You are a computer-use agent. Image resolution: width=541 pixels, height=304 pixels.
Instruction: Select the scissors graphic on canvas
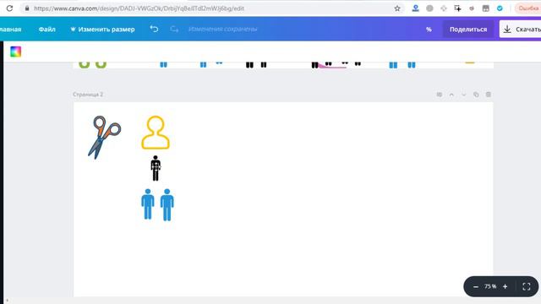(x=104, y=137)
